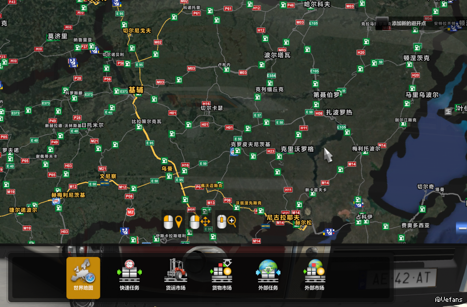Click the 扎波罗热 city label
467x307 pixels.
click(339, 113)
